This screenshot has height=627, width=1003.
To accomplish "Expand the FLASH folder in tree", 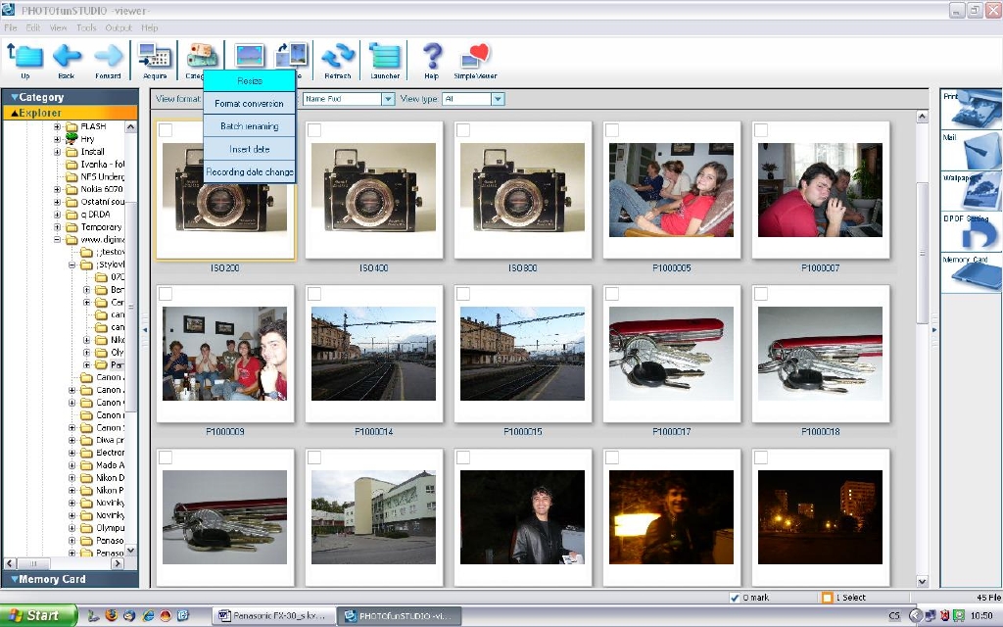I will click(x=58, y=126).
